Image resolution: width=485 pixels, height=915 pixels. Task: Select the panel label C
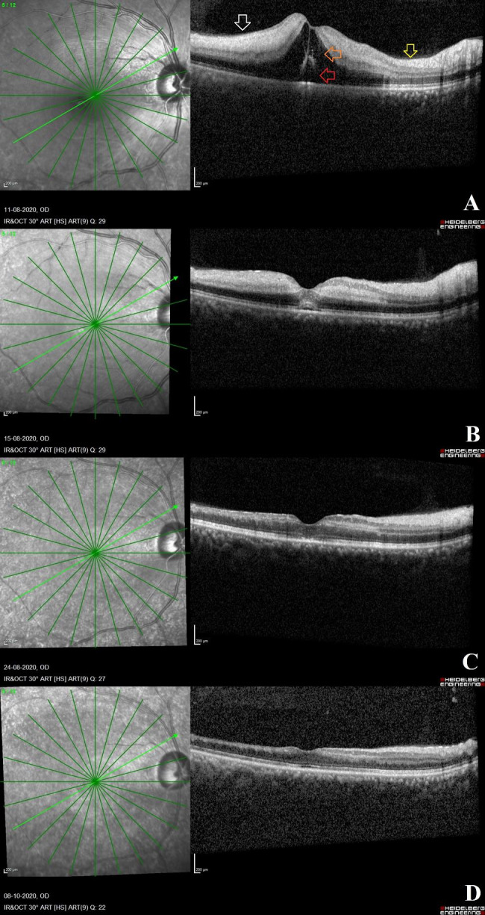(471, 660)
